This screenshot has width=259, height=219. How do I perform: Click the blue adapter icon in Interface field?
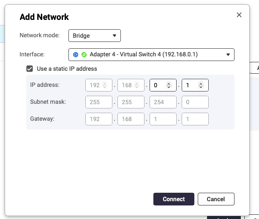pos(76,55)
